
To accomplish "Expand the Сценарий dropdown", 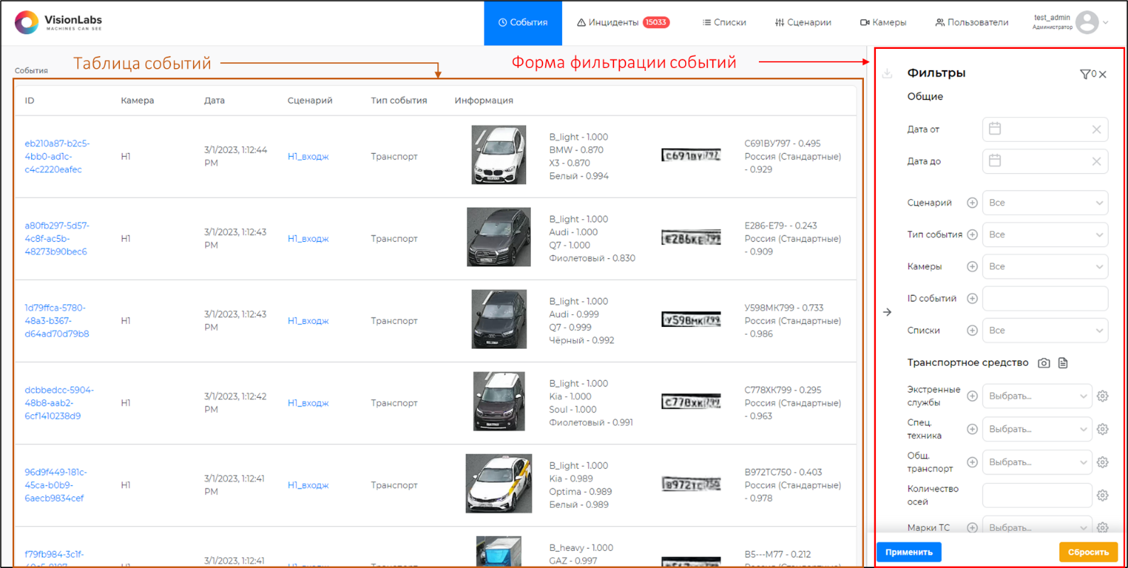I will 1045,203.
